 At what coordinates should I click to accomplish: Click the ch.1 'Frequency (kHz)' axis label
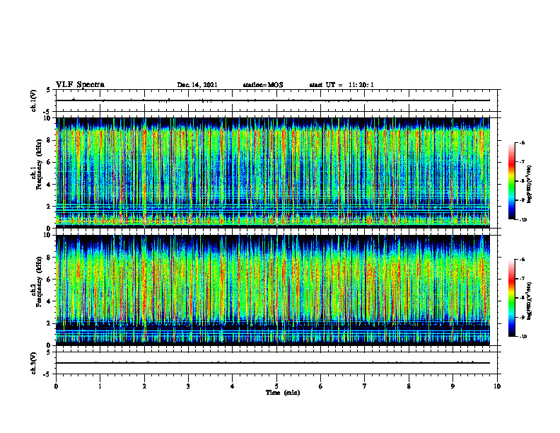click(x=39, y=164)
